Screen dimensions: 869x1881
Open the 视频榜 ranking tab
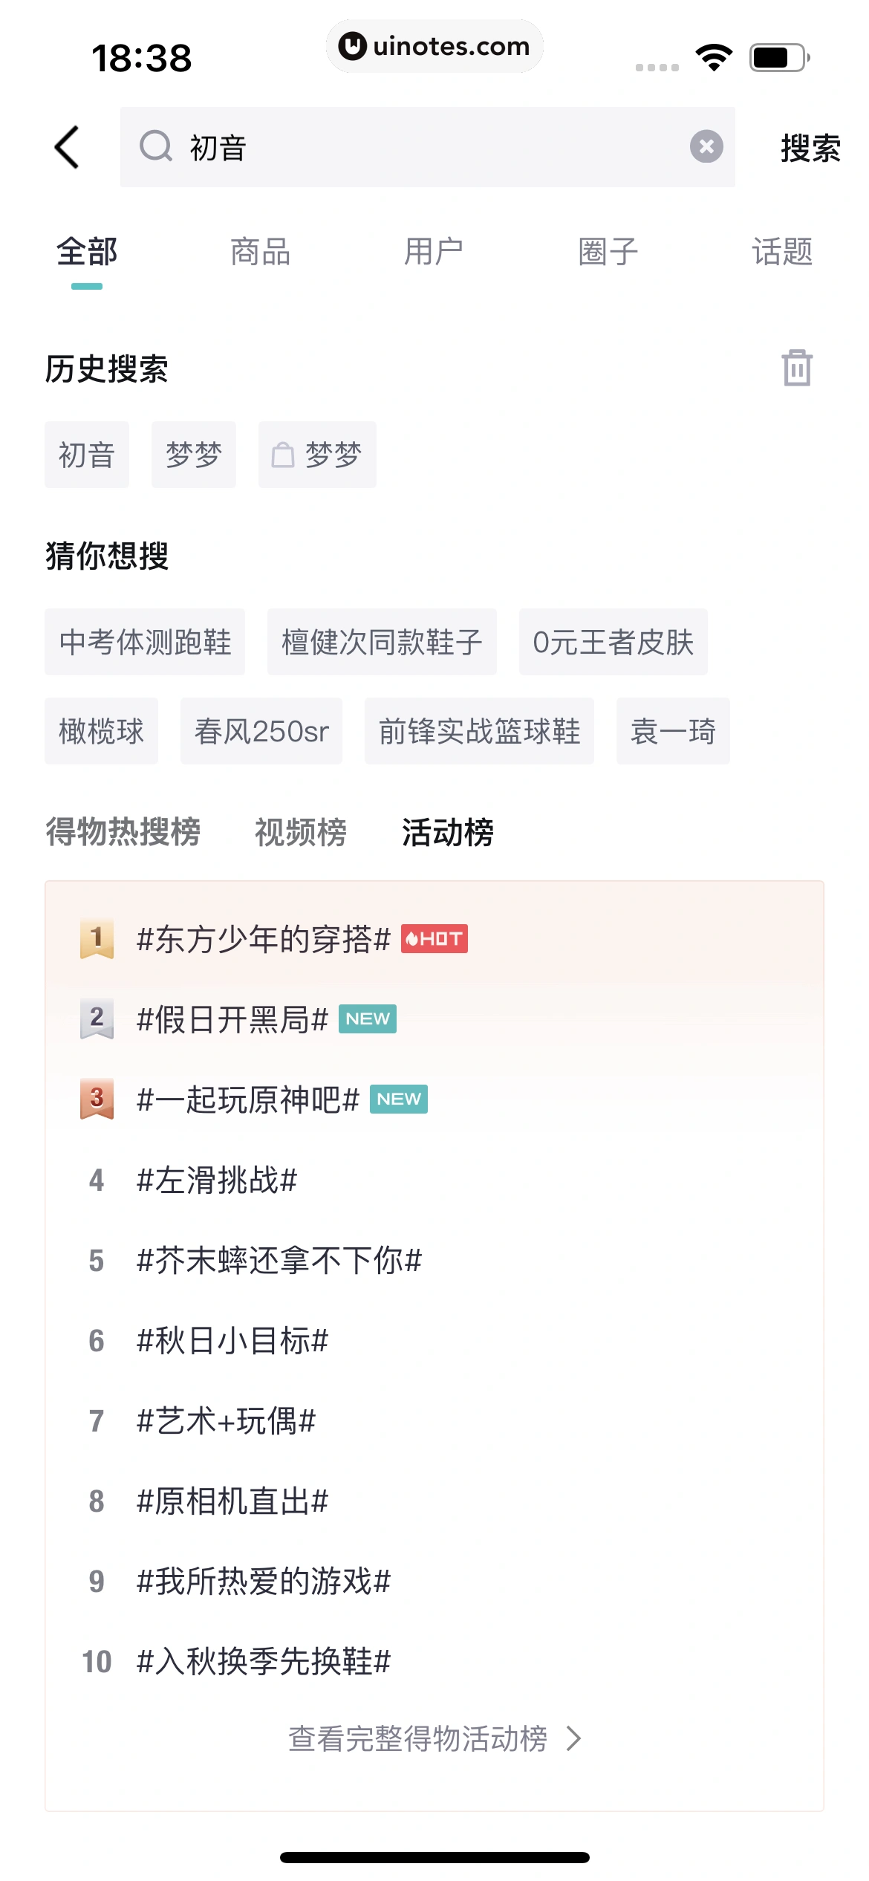coord(300,834)
